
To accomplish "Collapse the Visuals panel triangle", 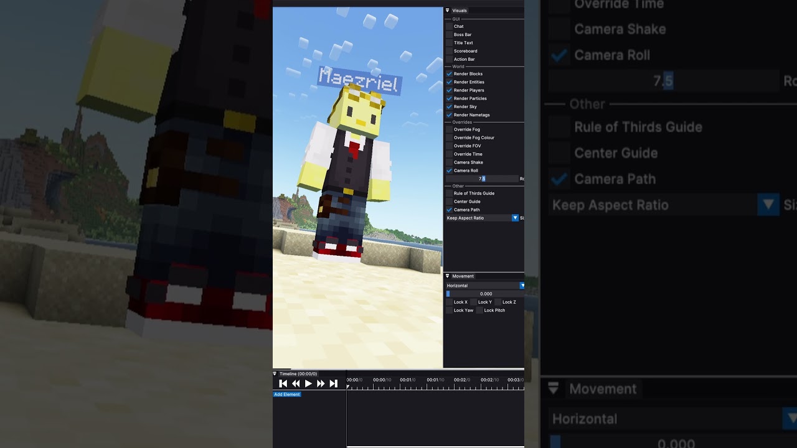I will coord(447,11).
